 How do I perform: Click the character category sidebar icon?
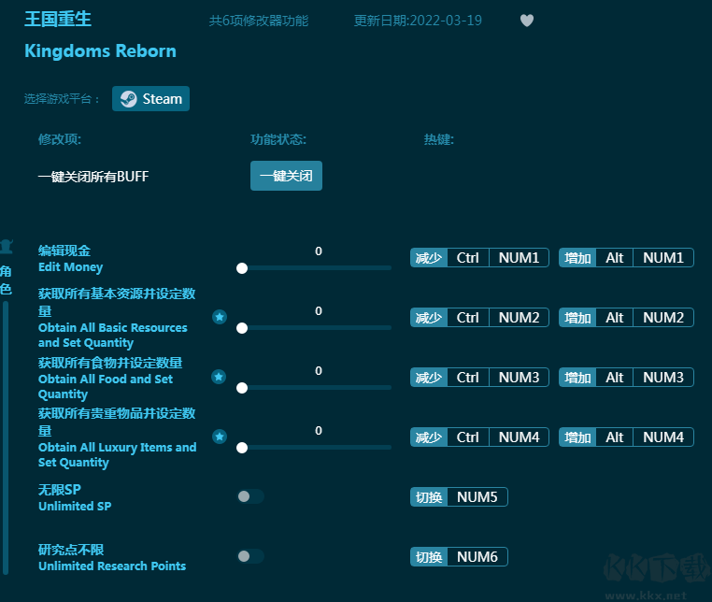point(7,247)
